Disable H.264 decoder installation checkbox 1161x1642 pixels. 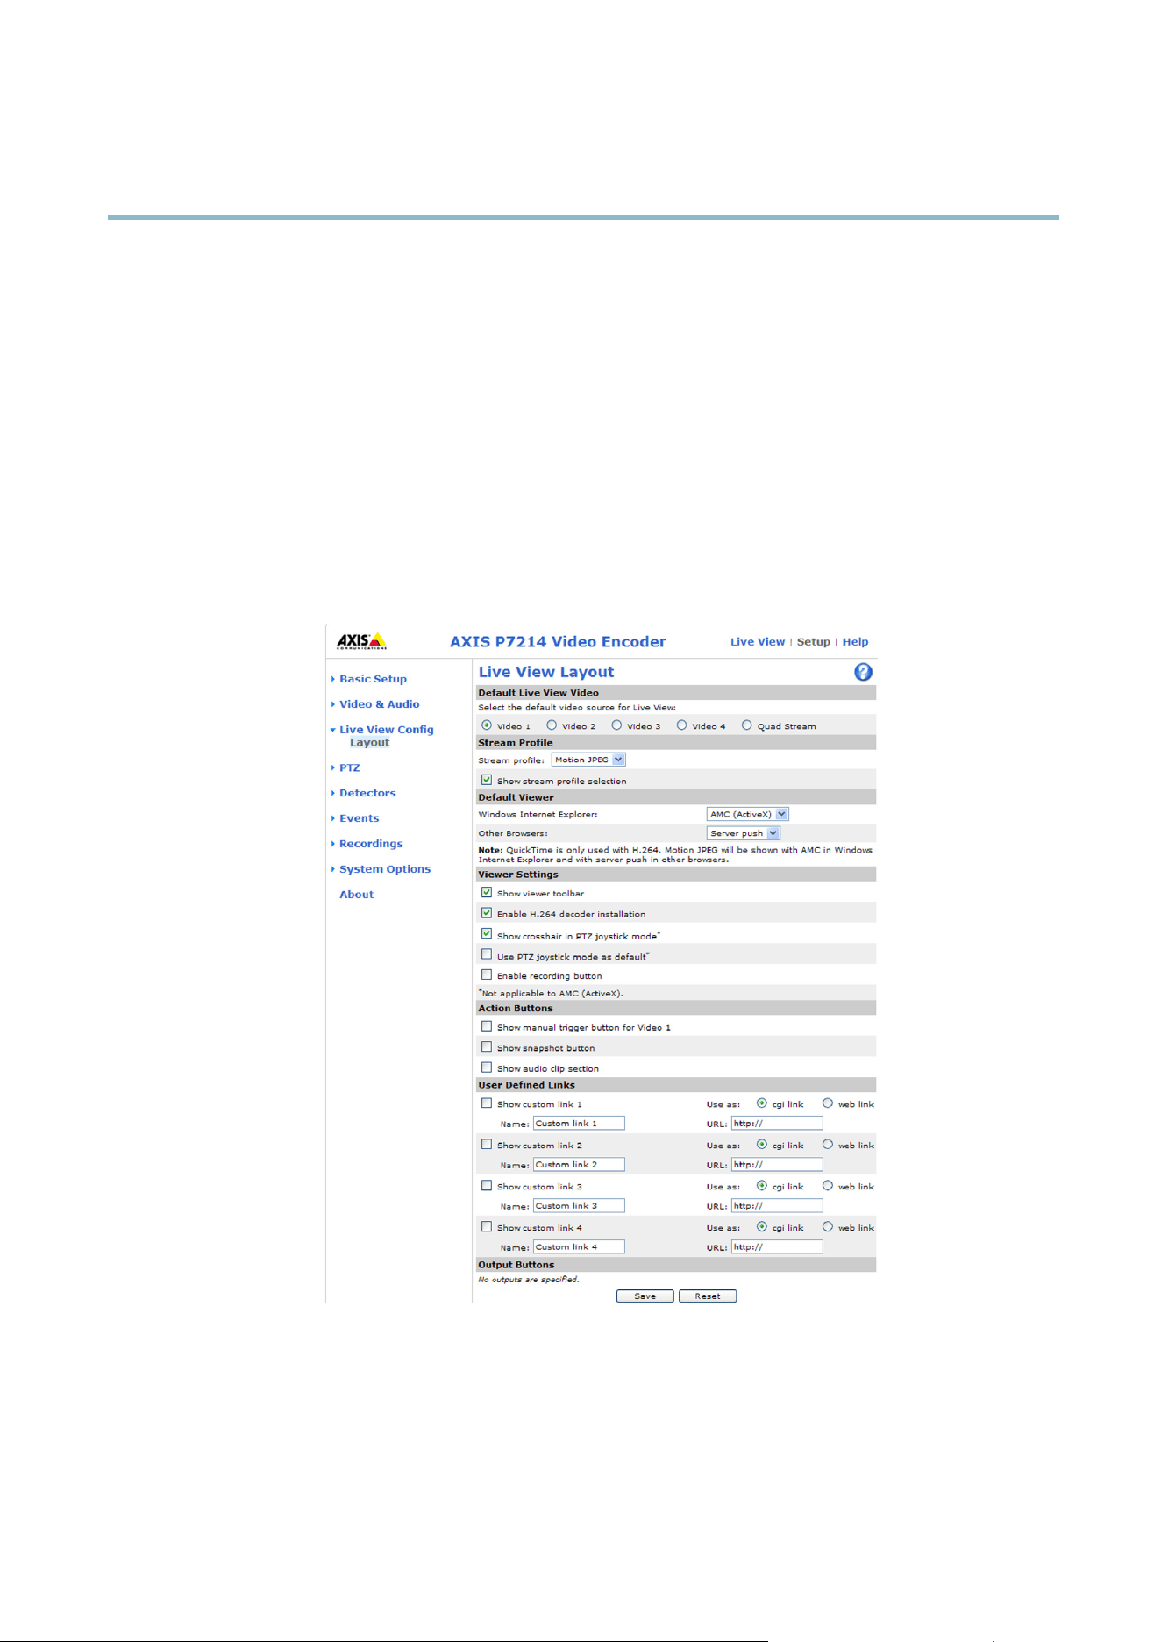click(x=487, y=913)
